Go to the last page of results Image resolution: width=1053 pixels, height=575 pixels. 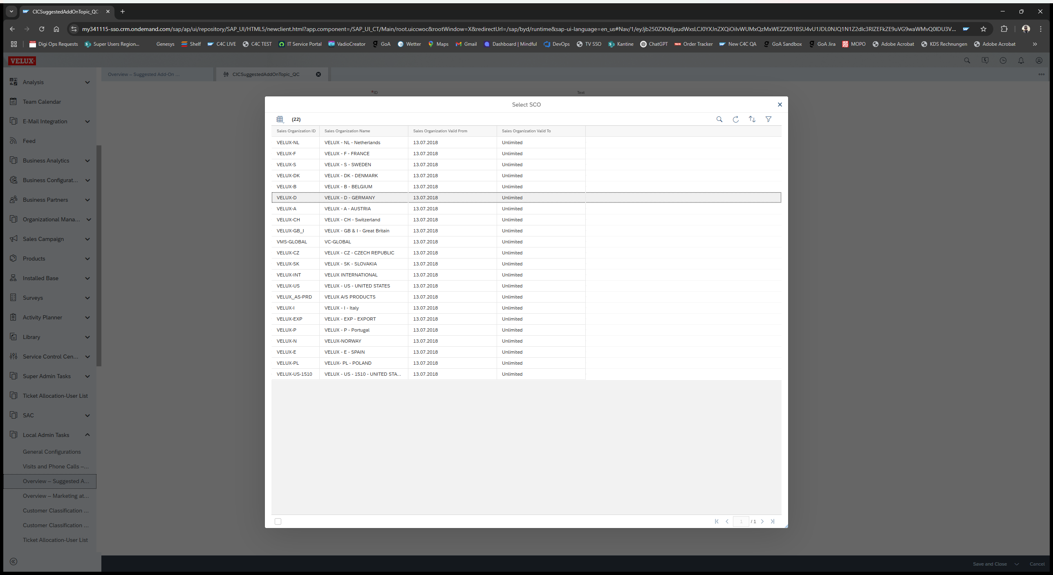(x=773, y=521)
